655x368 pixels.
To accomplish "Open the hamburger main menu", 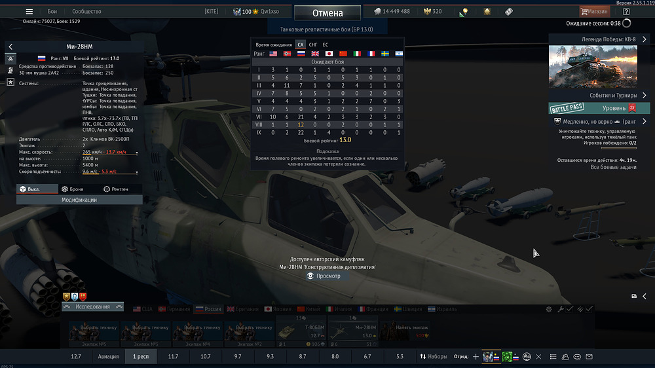I will tap(29, 12).
